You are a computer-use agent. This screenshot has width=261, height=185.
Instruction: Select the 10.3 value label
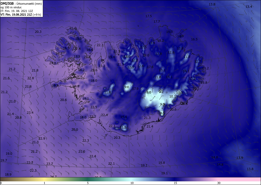click(180, 93)
